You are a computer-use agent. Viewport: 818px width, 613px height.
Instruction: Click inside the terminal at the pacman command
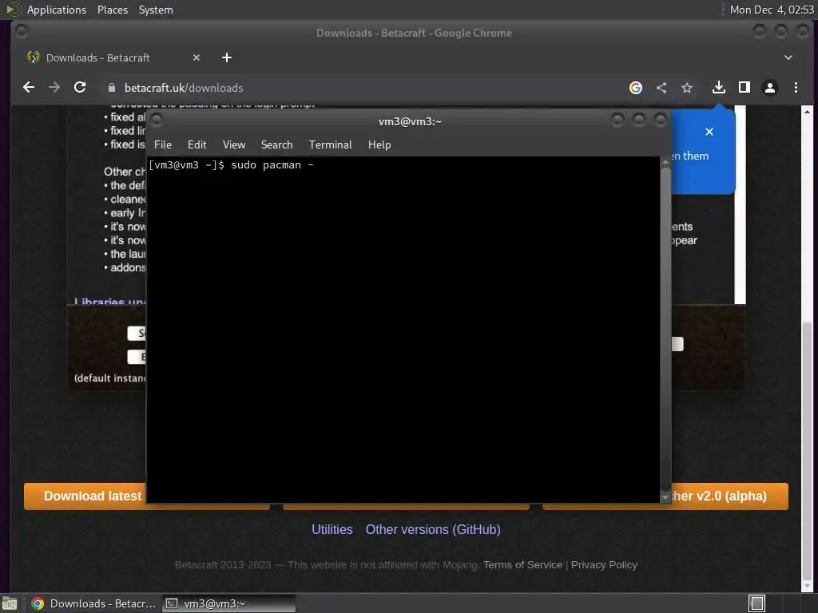272,165
